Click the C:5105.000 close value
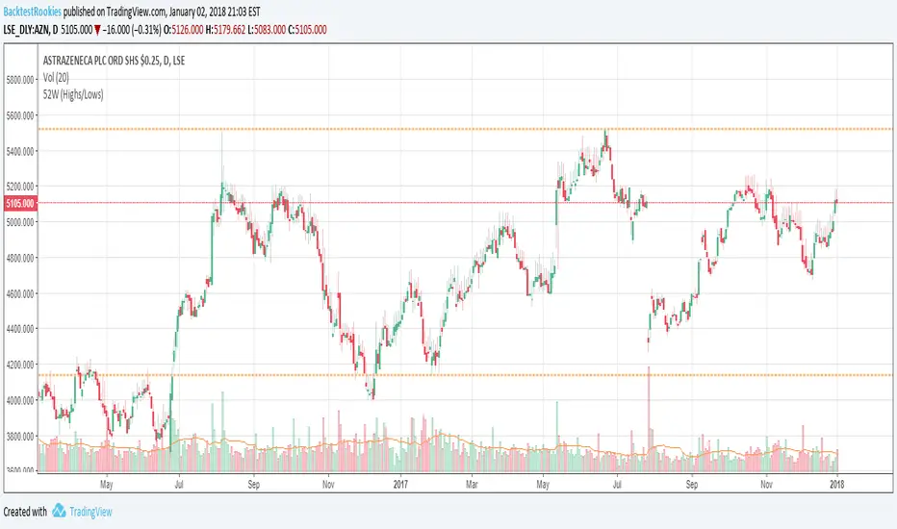Screen dimensions: 897x529 [307, 30]
